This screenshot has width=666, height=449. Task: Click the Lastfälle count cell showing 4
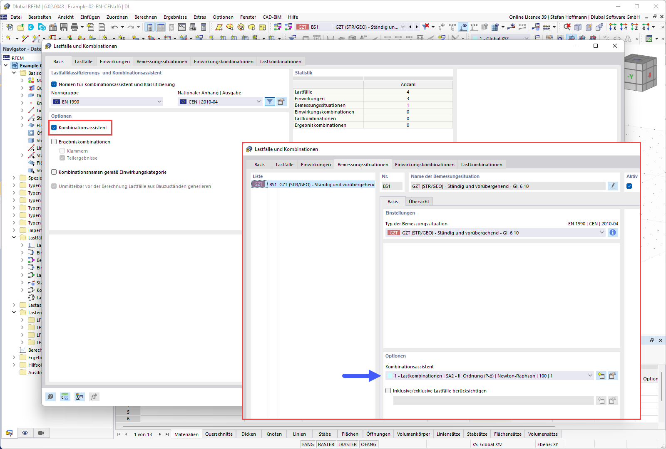point(408,92)
